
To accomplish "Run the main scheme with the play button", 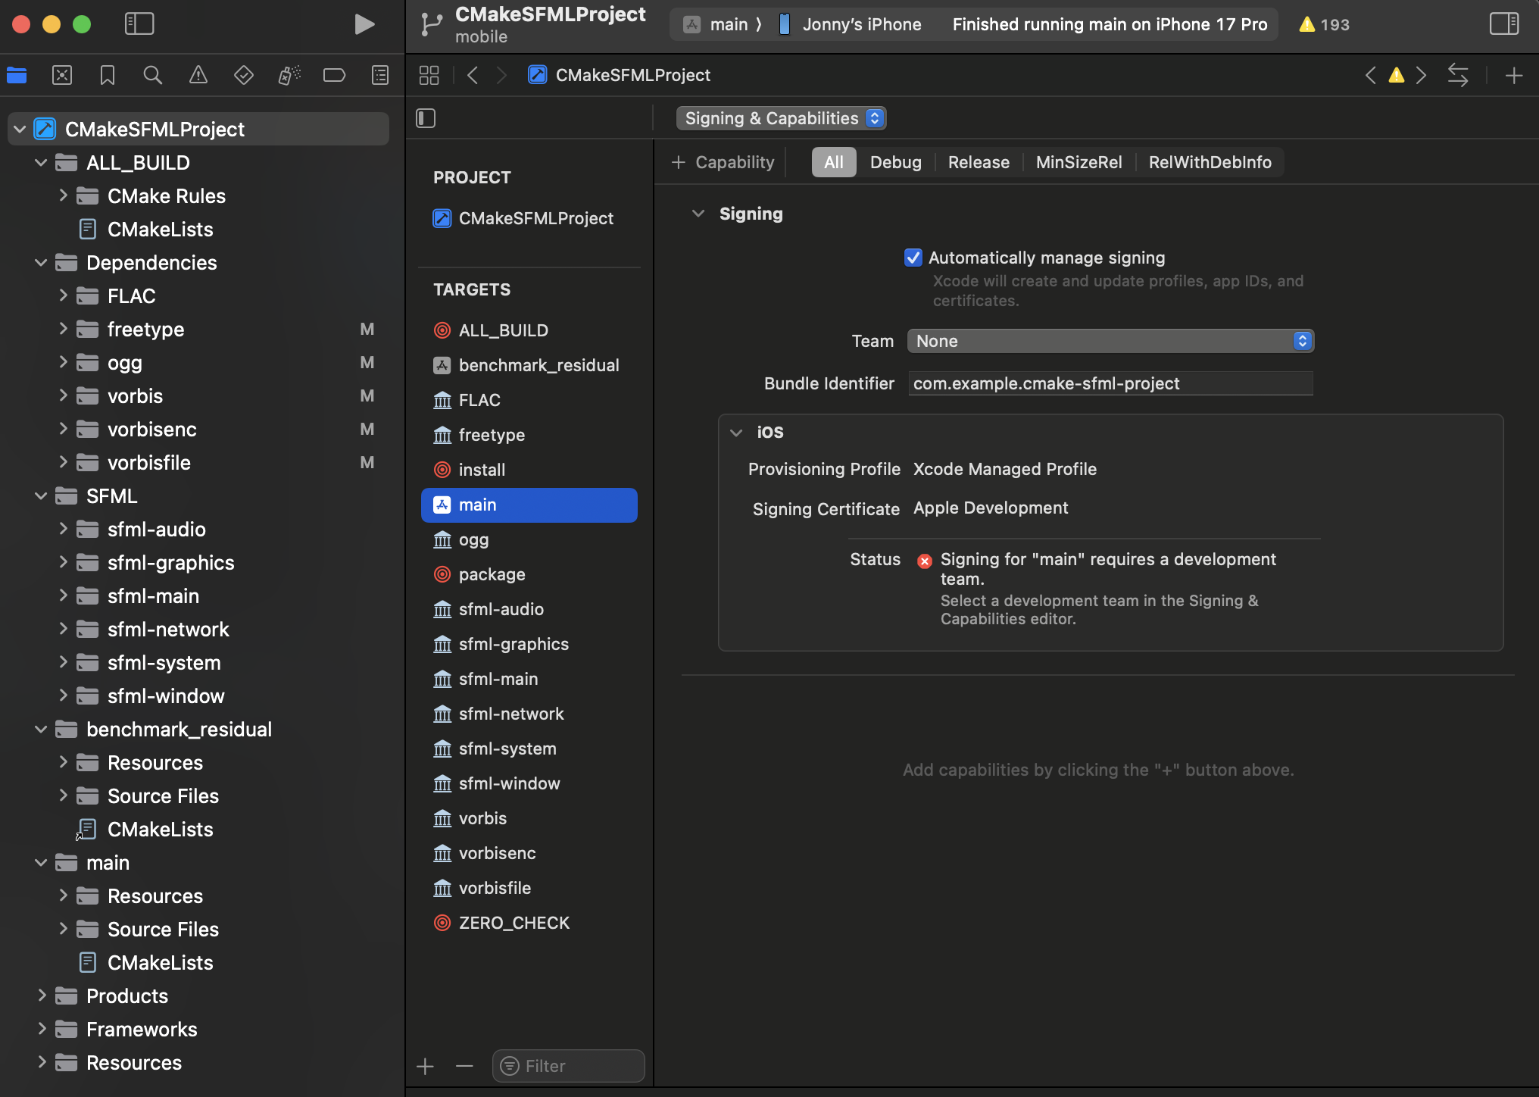I will (364, 23).
